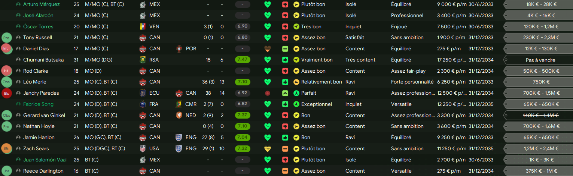Click the Pre status badge beside Tony Russell

point(6,38)
